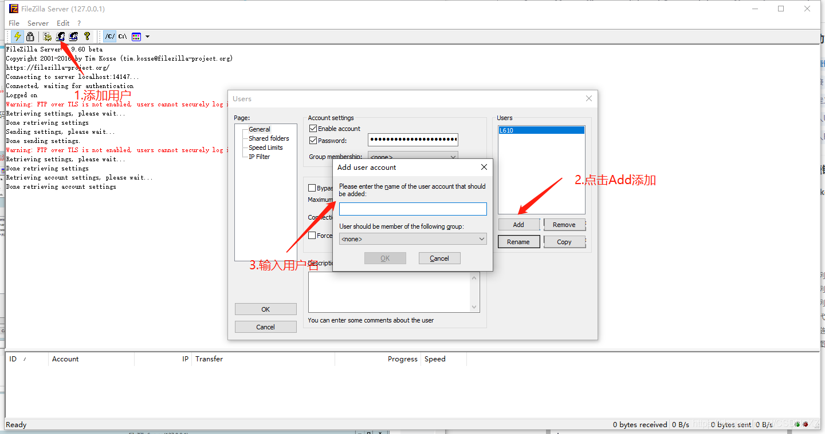Click Cancel in Add user account dialog

click(439, 258)
